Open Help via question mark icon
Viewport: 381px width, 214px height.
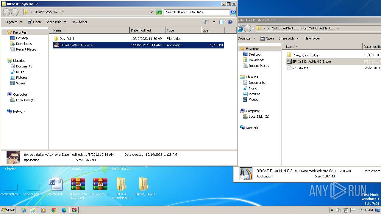tap(230, 22)
